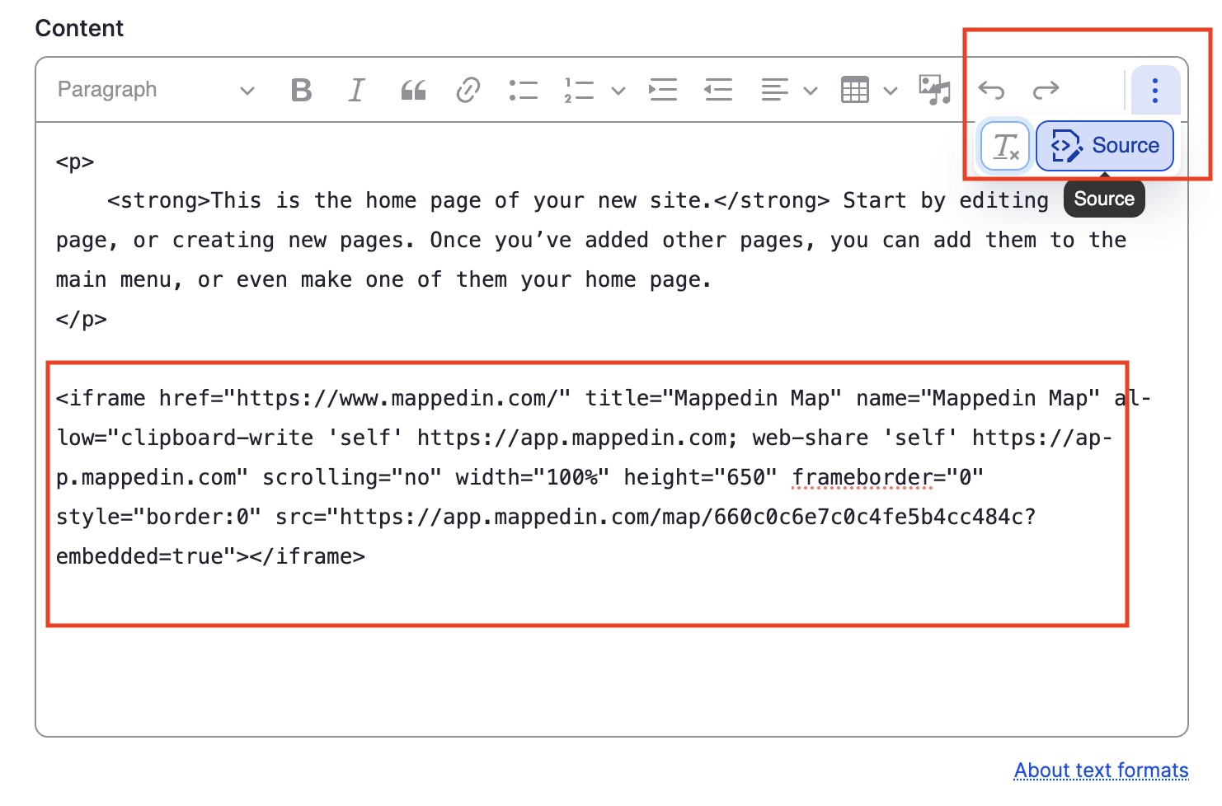
Task: Open the About text formats link
Action: click(x=1101, y=771)
